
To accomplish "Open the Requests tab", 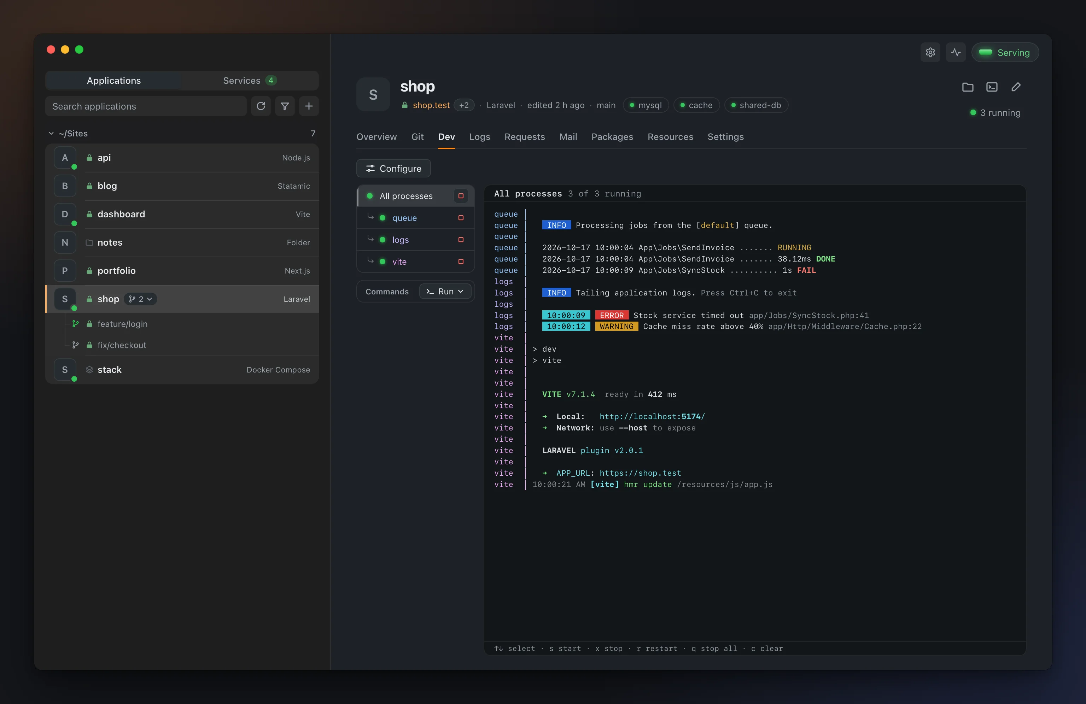I will click(525, 137).
